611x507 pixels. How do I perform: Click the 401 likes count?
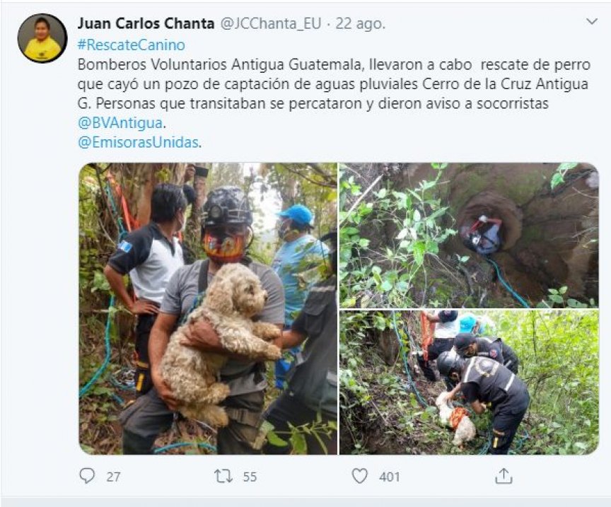click(x=389, y=477)
